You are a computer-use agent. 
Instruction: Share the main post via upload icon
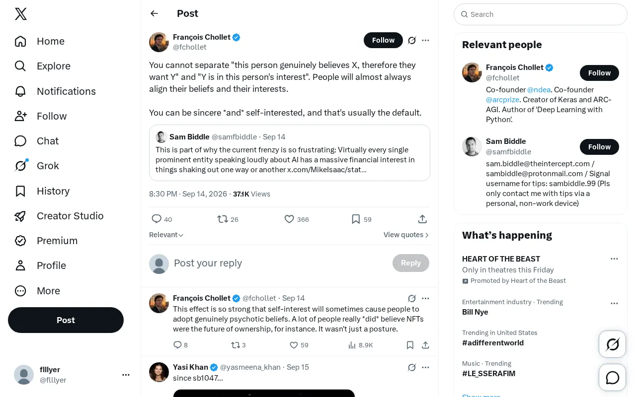(x=422, y=219)
